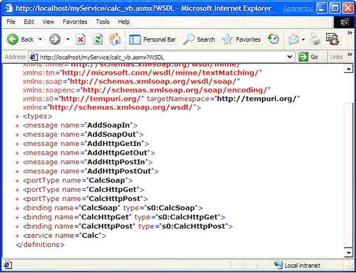Expand the Calc service node

coord(18,236)
